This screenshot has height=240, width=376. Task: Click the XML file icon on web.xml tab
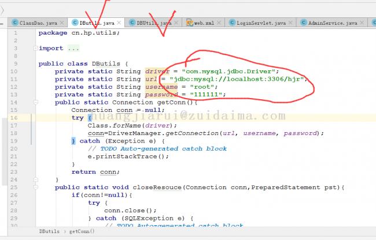tap(190, 22)
